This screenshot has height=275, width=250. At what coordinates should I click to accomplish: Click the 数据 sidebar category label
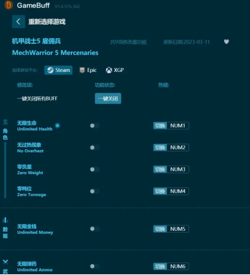[x=5, y=232]
